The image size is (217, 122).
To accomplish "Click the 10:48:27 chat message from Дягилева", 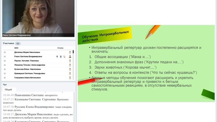I will click(38, 116).
